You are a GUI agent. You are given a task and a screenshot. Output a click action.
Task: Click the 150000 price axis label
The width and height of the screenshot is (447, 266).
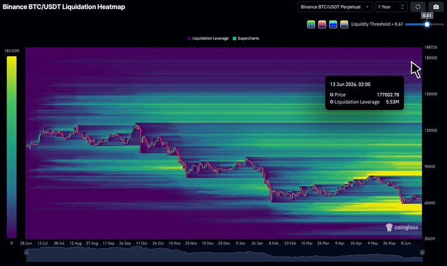[x=431, y=94]
